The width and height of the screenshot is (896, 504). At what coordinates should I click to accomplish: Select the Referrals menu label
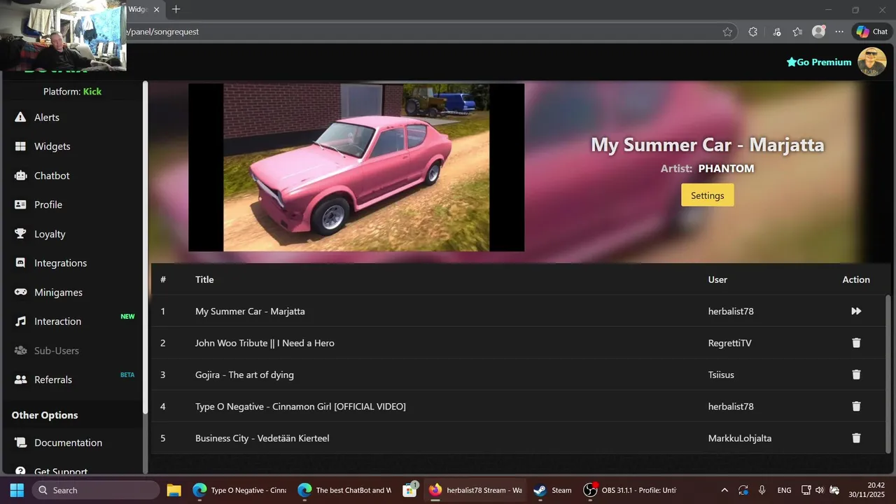53,379
